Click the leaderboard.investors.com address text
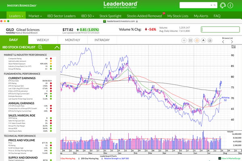 121,21
